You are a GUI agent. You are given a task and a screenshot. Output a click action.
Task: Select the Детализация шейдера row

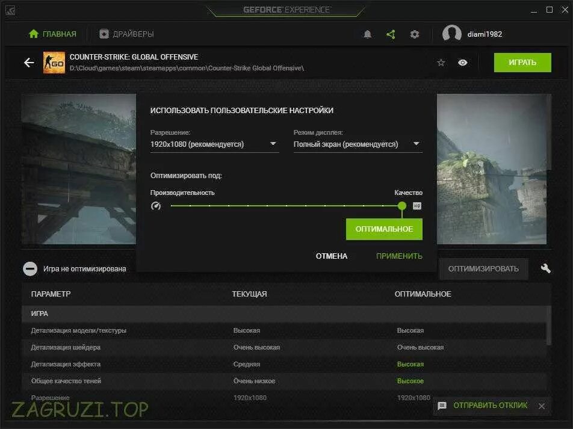point(284,348)
